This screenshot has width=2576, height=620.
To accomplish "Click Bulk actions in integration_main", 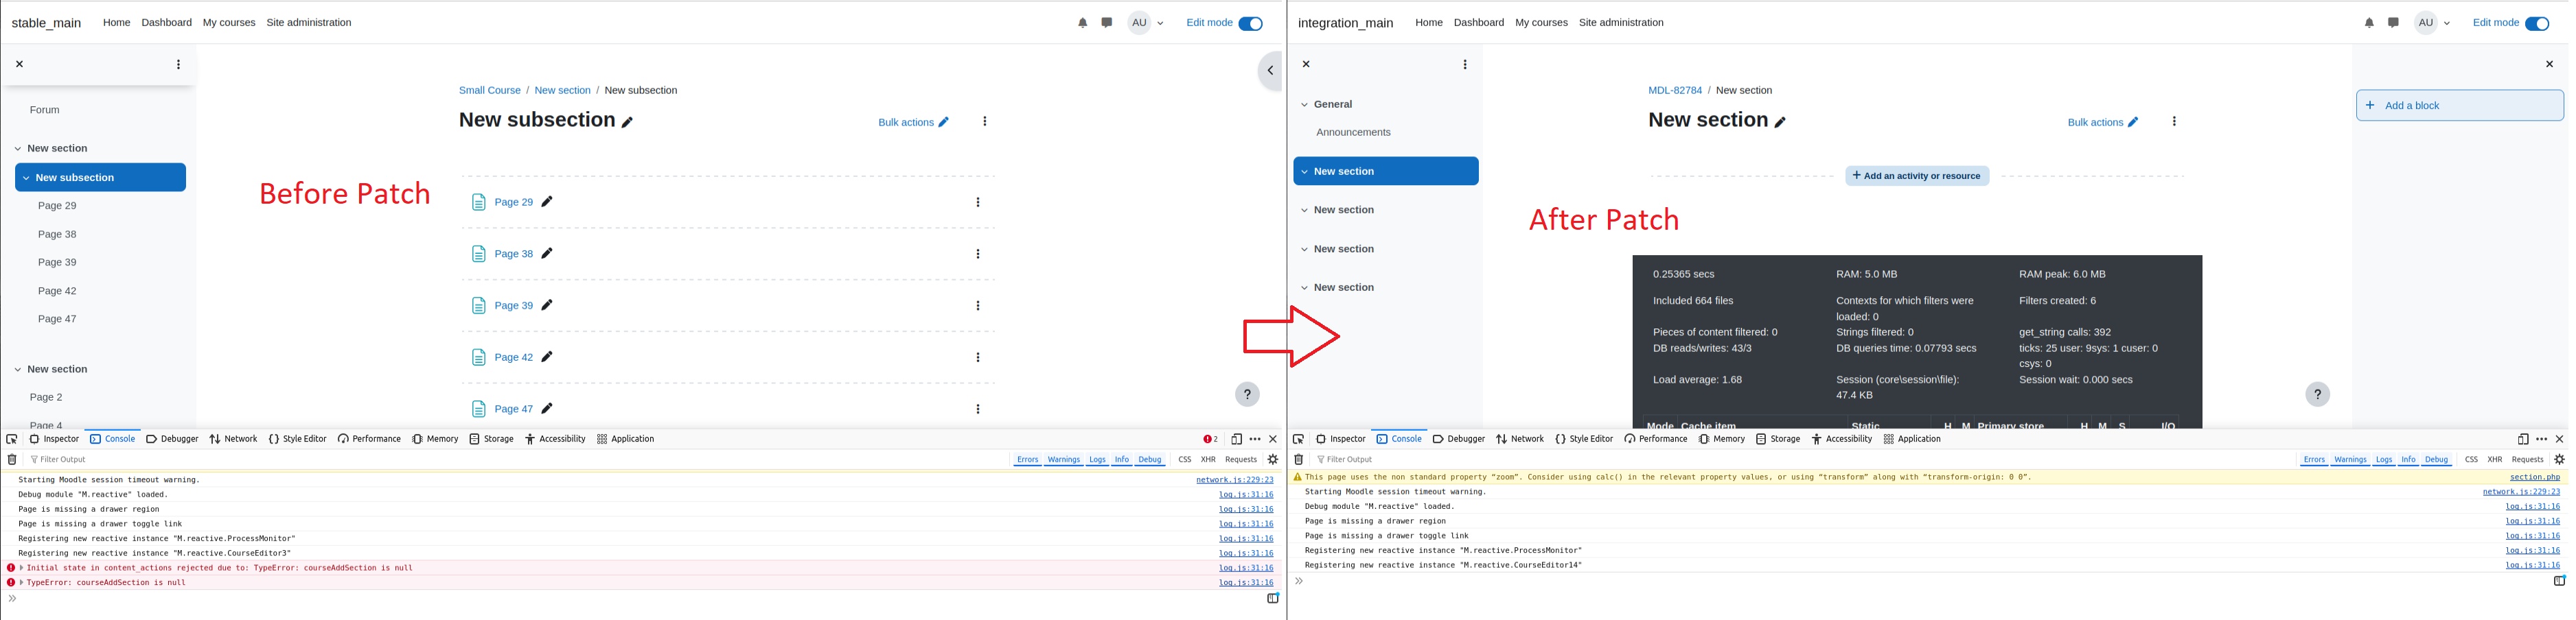I will point(2102,122).
